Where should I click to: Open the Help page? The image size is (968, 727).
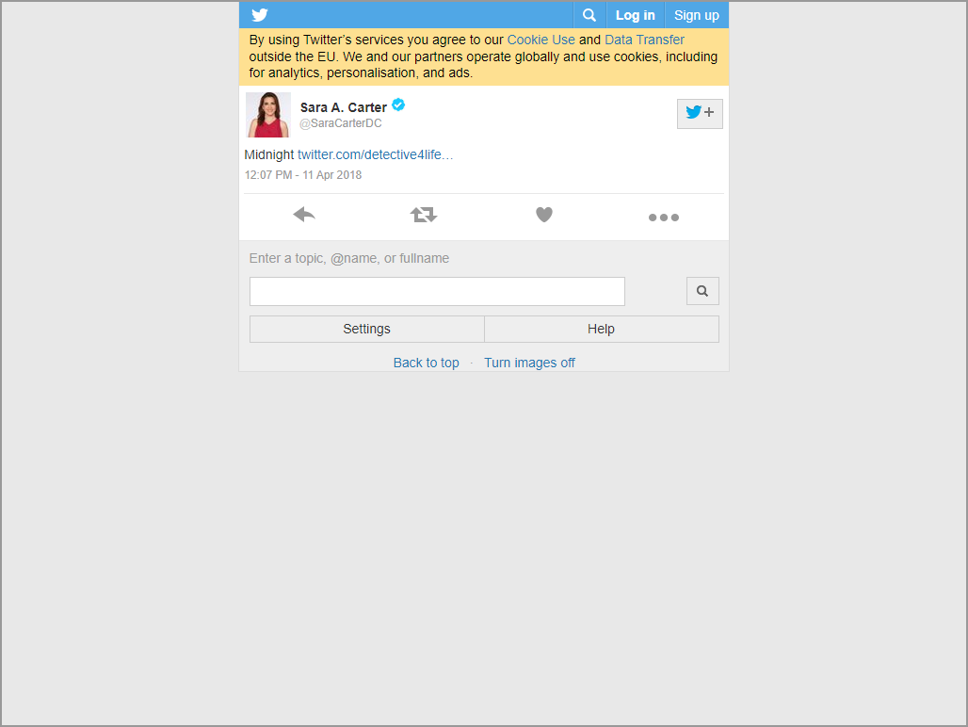click(602, 329)
